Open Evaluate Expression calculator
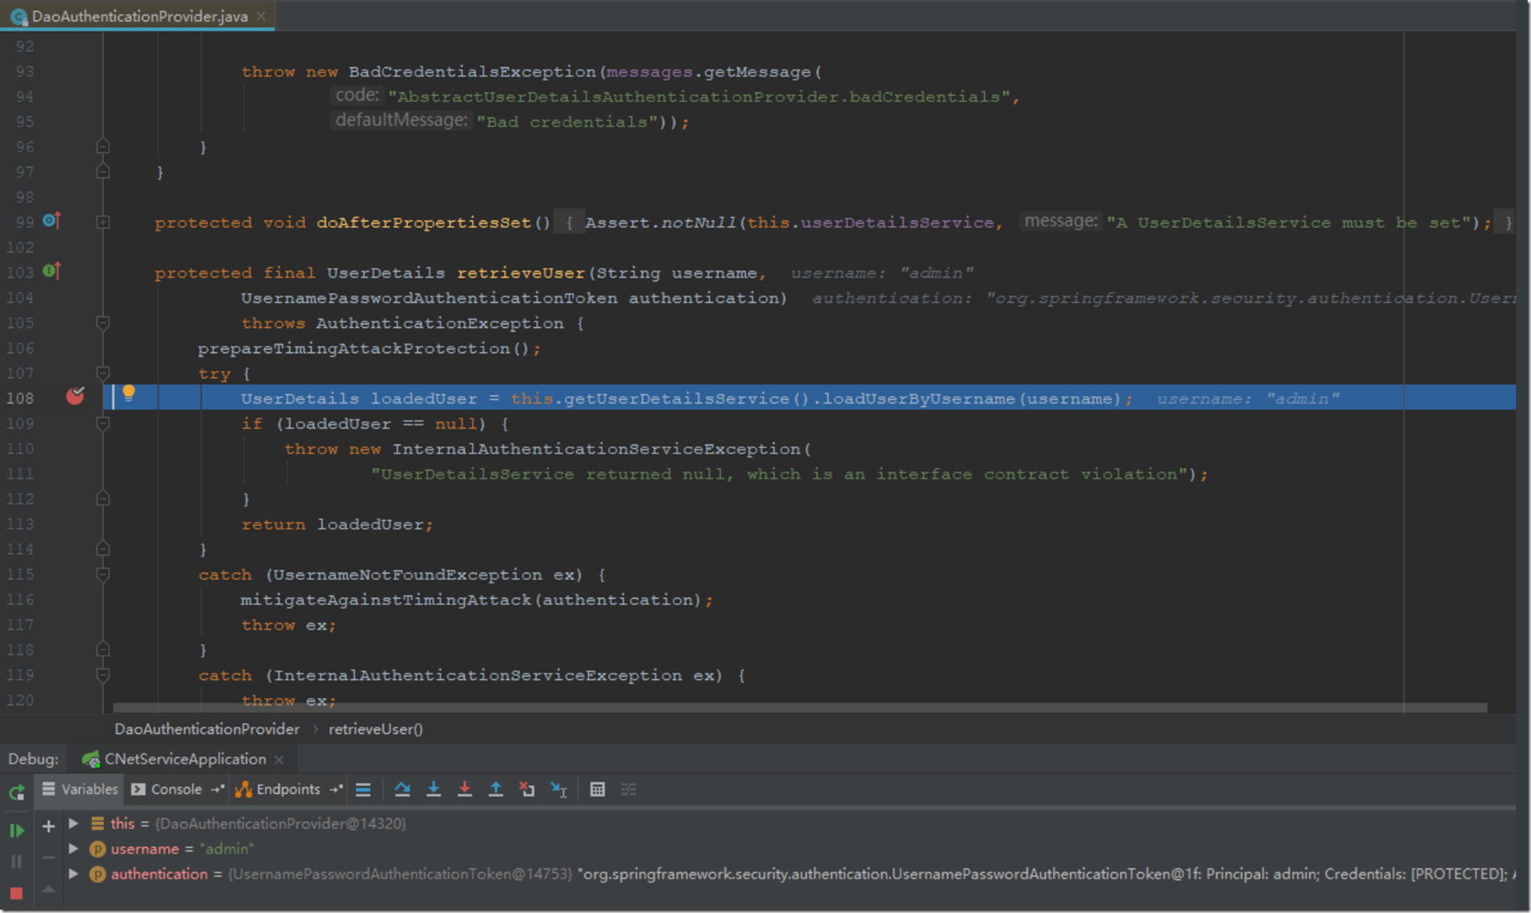1531x913 pixels. click(598, 790)
